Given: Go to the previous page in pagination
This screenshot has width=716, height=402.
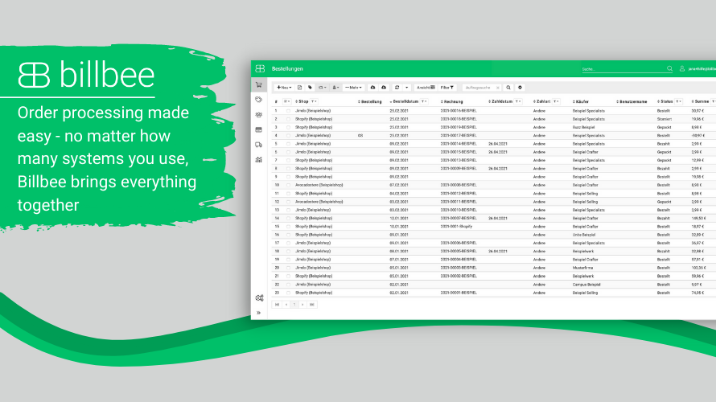Looking at the screenshot, I should pyautogui.click(x=286, y=305).
